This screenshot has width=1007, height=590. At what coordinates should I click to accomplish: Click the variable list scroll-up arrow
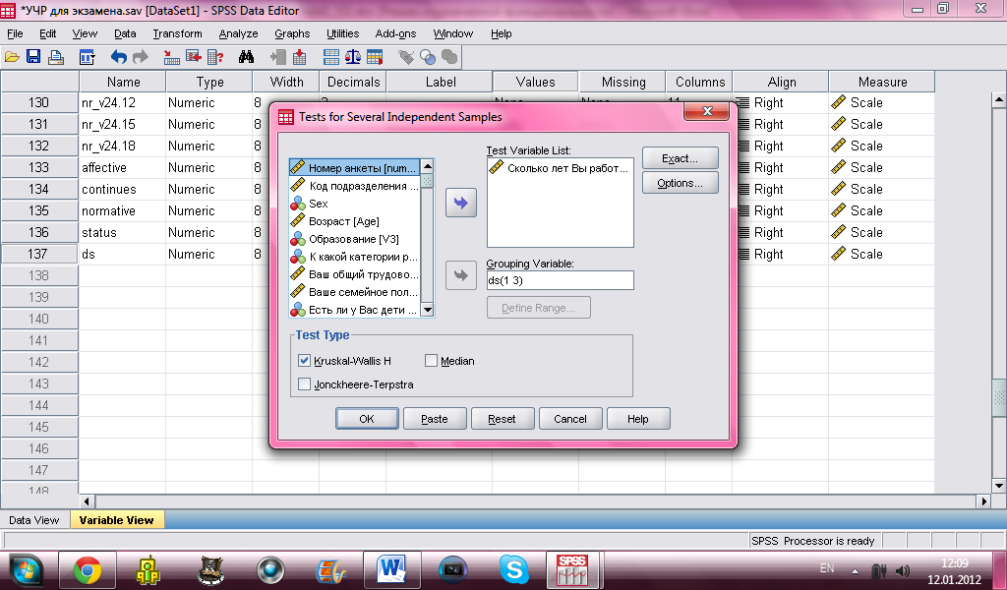(x=427, y=166)
